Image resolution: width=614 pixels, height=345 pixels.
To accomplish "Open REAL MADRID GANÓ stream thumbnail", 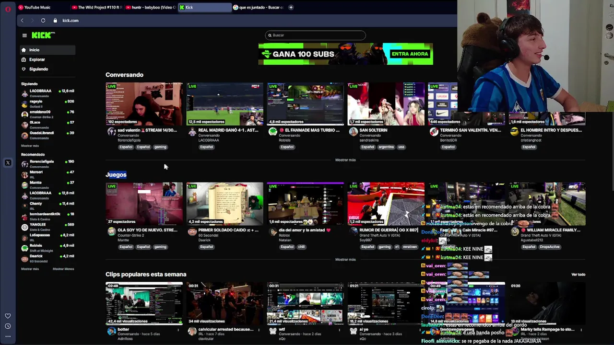I will click(x=224, y=104).
